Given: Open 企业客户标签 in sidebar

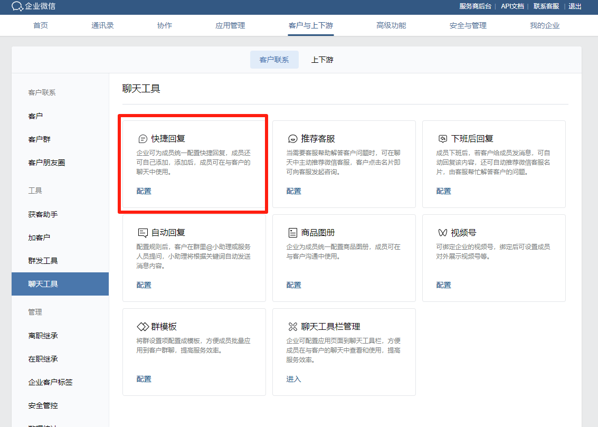Looking at the screenshot, I should point(50,382).
